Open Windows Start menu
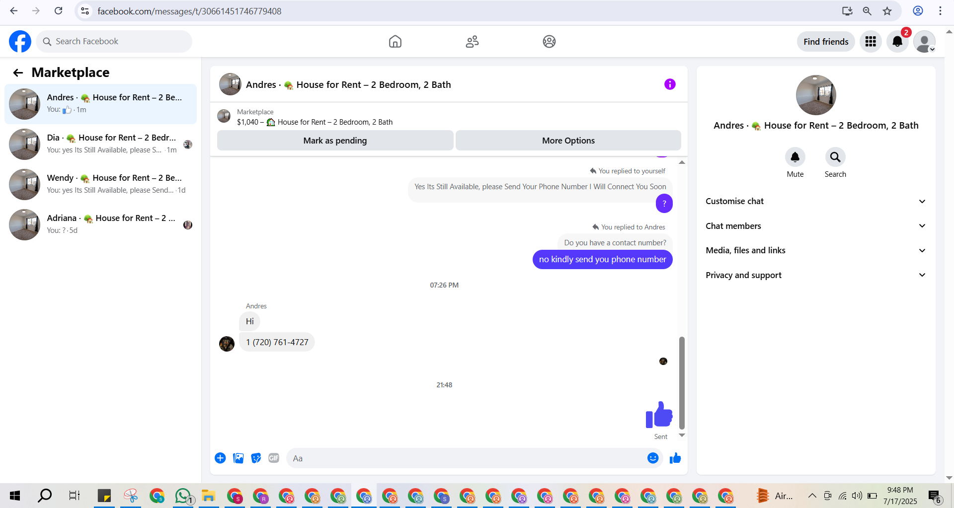This screenshot has width=954, height=508. pos(15,496)
